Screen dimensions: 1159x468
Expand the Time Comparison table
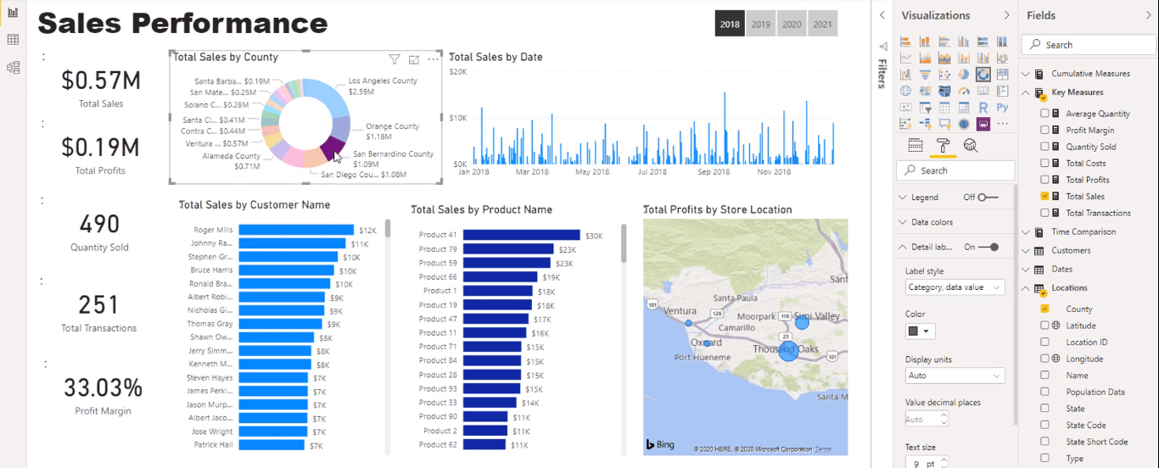1025,231
